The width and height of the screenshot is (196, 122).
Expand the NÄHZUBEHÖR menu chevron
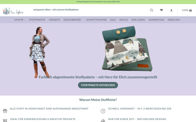pos(82,20)
